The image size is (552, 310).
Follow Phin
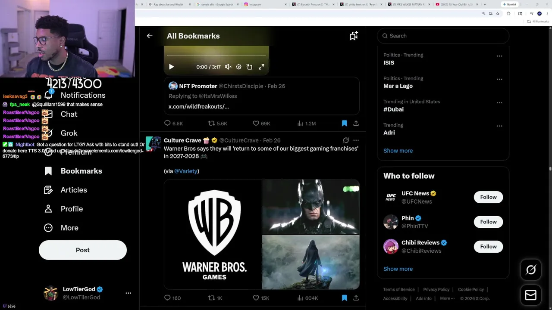coord(488,222)
